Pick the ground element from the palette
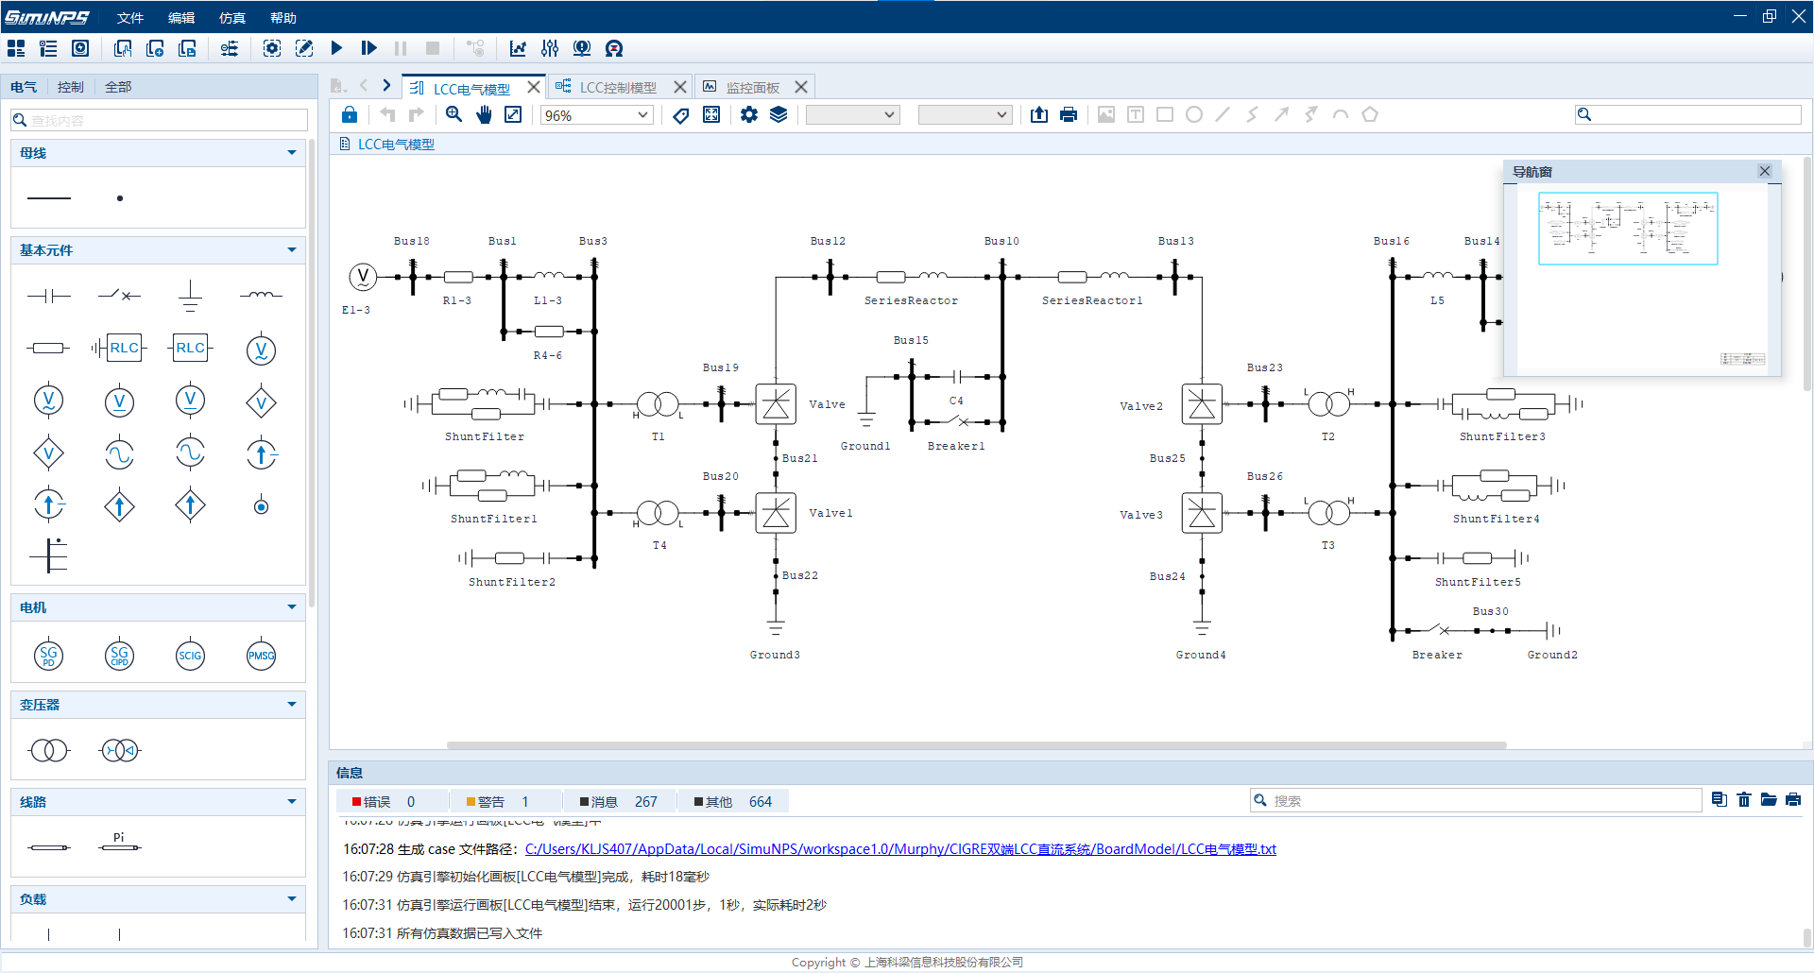The image size is (1814, 973). [190, 296]
